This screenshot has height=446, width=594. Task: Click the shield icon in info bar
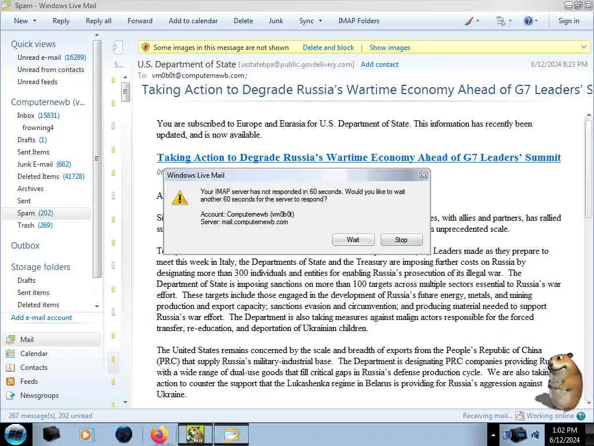point(146,47)
